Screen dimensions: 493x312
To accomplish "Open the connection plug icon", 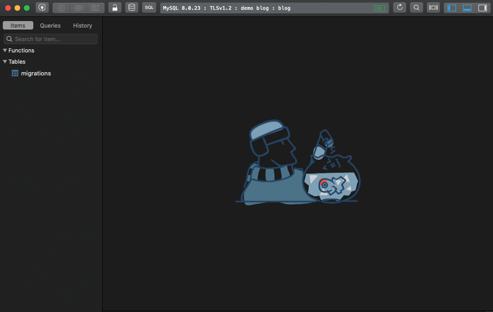I will (42, 7).
